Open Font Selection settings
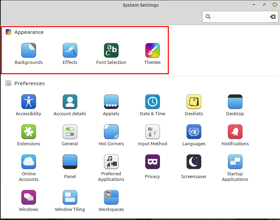The image size is (280, 220). pyautogui.click(x=111, y=50)
